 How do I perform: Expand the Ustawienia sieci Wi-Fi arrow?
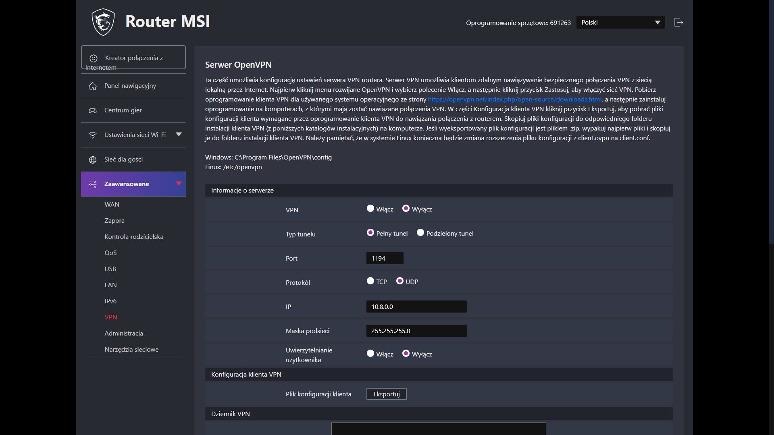(179, 135)
